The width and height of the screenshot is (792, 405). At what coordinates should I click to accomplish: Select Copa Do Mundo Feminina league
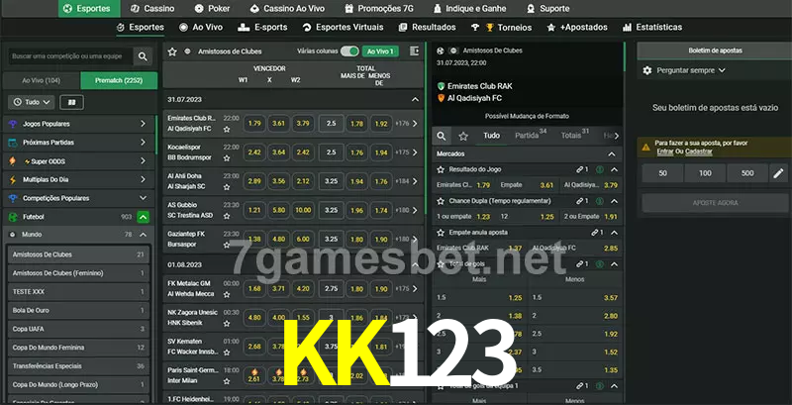(x=78, y=348)
